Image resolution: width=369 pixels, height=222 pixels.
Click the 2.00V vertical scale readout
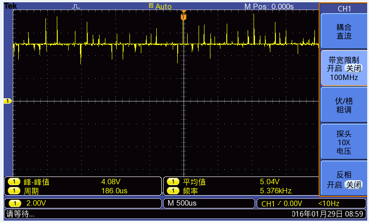(36, 203)
